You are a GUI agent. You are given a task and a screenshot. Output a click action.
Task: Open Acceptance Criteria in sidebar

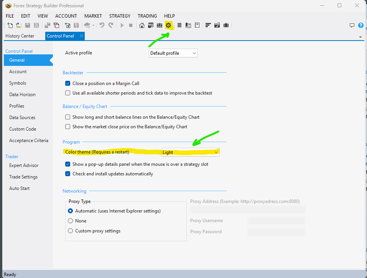point(28,141)
